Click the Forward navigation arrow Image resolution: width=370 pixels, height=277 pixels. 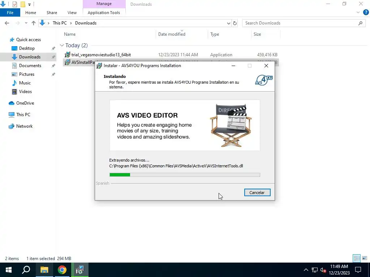click(x=18, y=23)
